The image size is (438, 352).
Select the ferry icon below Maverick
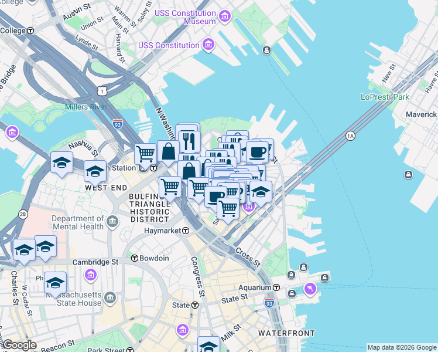point(408,175)
